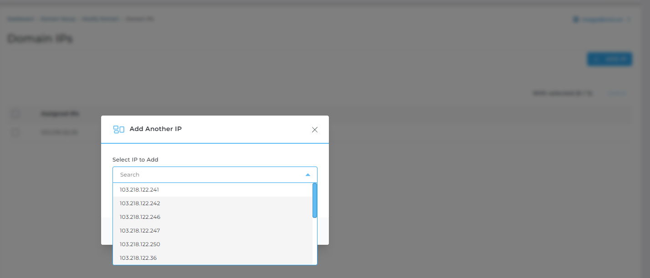Toggle the select-all checkbox in table header

15,114
